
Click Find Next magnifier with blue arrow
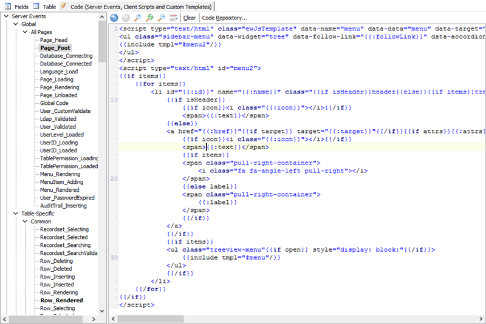[162, 18]
